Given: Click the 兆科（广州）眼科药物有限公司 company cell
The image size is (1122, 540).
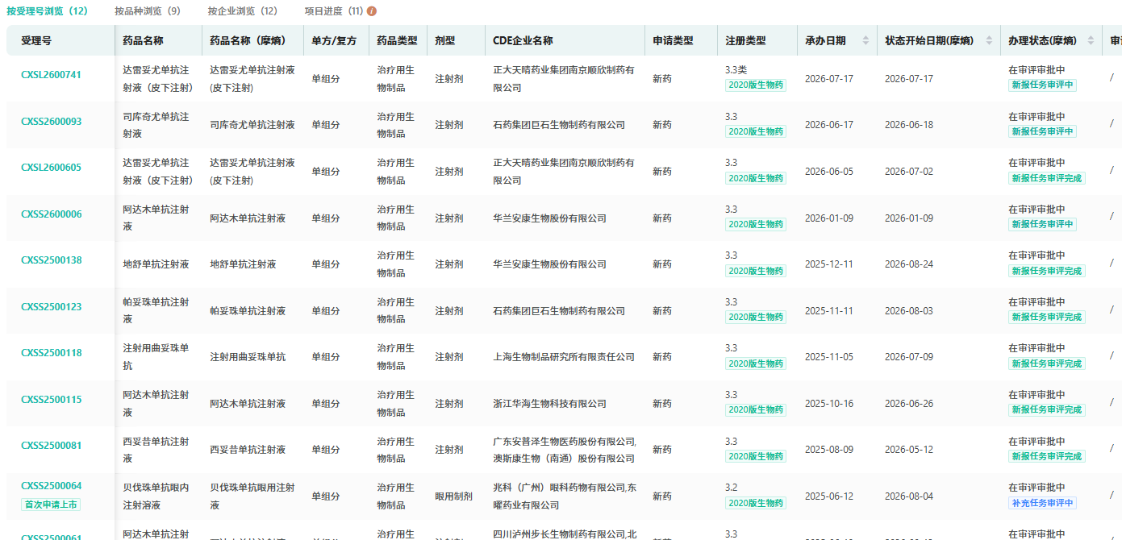Looking at the screenshot, I should coord(565,496).
